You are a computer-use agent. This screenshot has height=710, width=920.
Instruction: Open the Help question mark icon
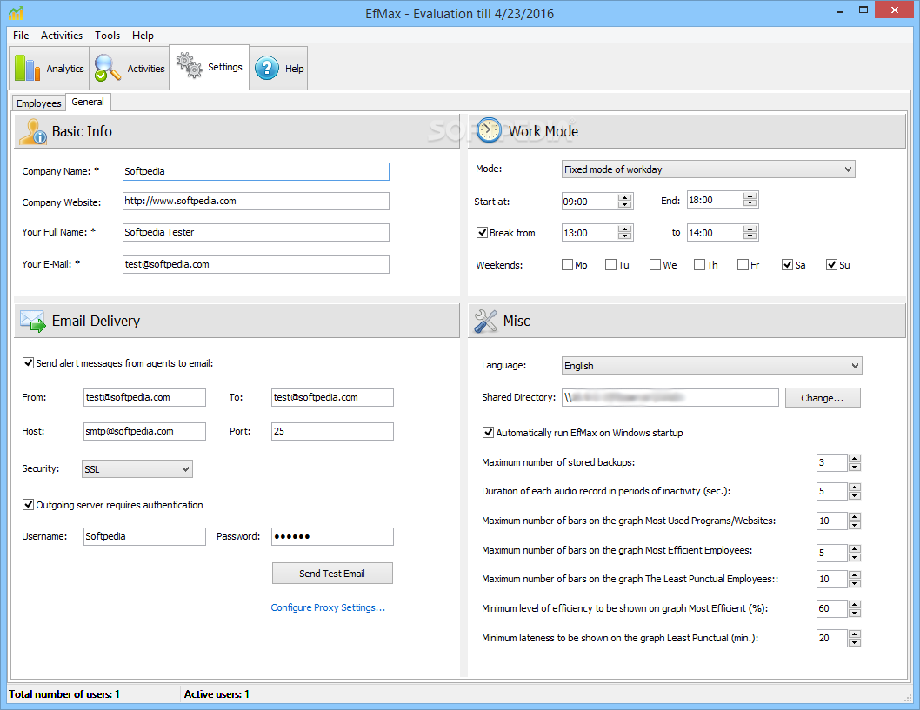(x=267, y=68)
